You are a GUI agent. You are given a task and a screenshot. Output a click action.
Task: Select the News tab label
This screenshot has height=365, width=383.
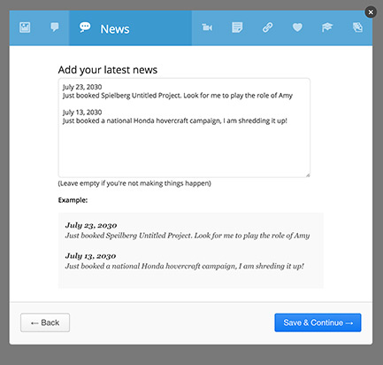tap(115, 29)
